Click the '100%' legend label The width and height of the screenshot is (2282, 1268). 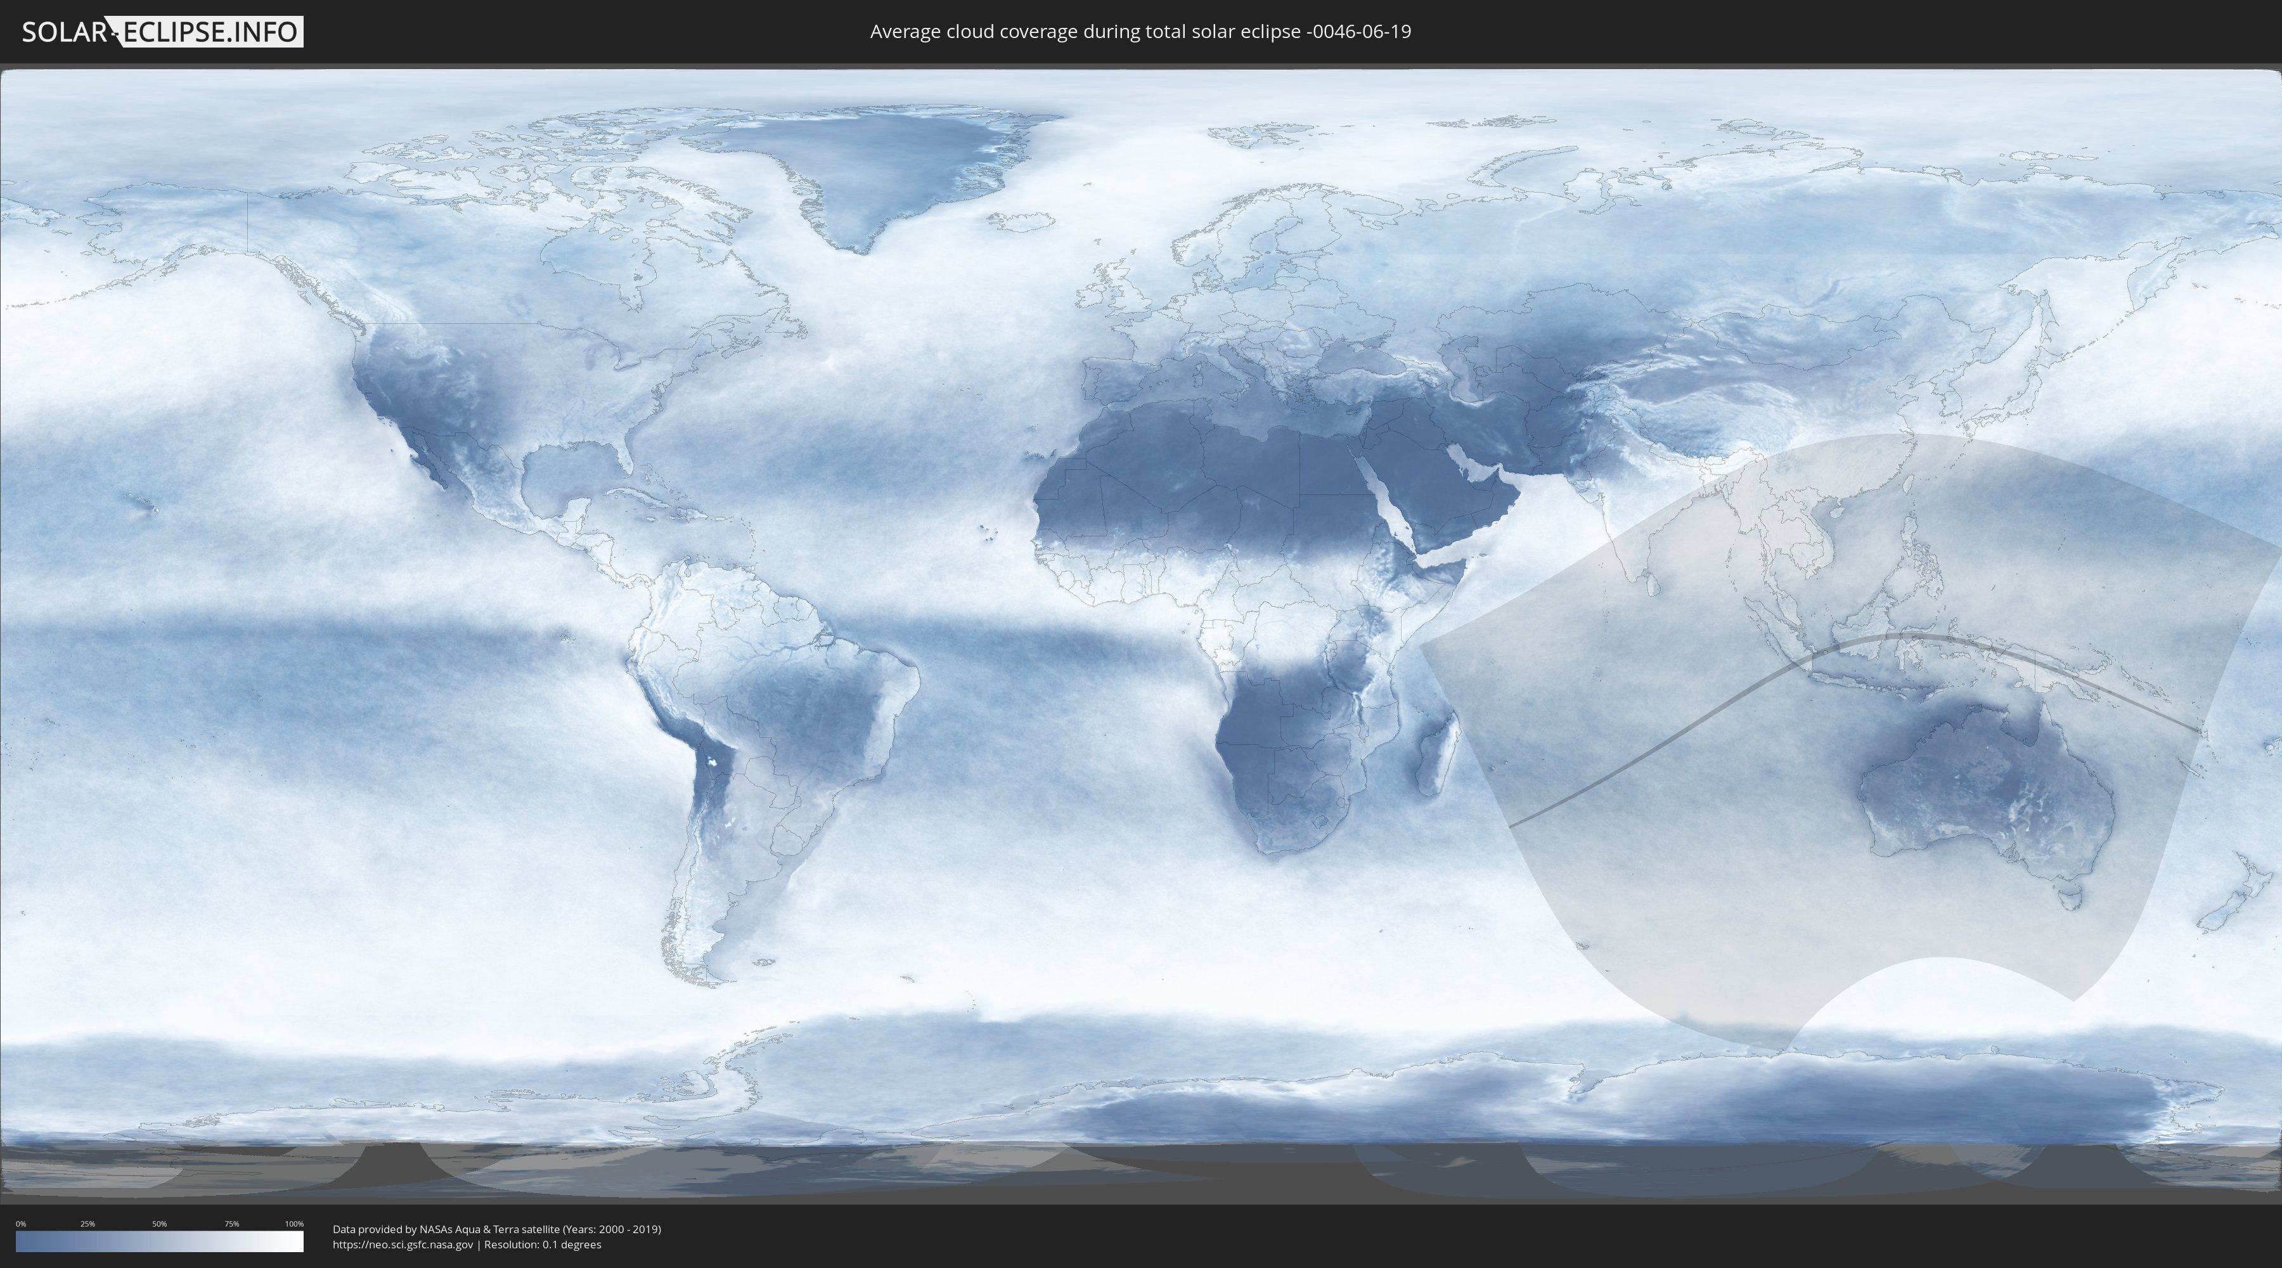click(x=294, y=1224)
